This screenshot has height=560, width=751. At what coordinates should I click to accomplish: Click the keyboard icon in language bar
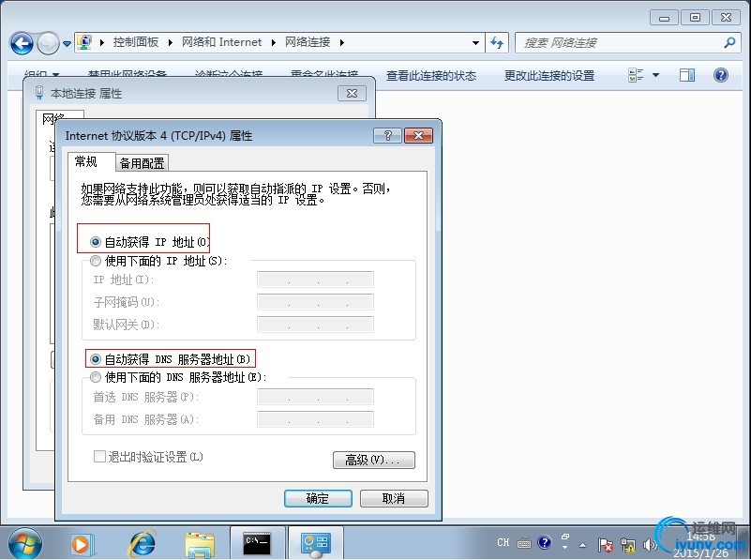(x=524, y=543)
